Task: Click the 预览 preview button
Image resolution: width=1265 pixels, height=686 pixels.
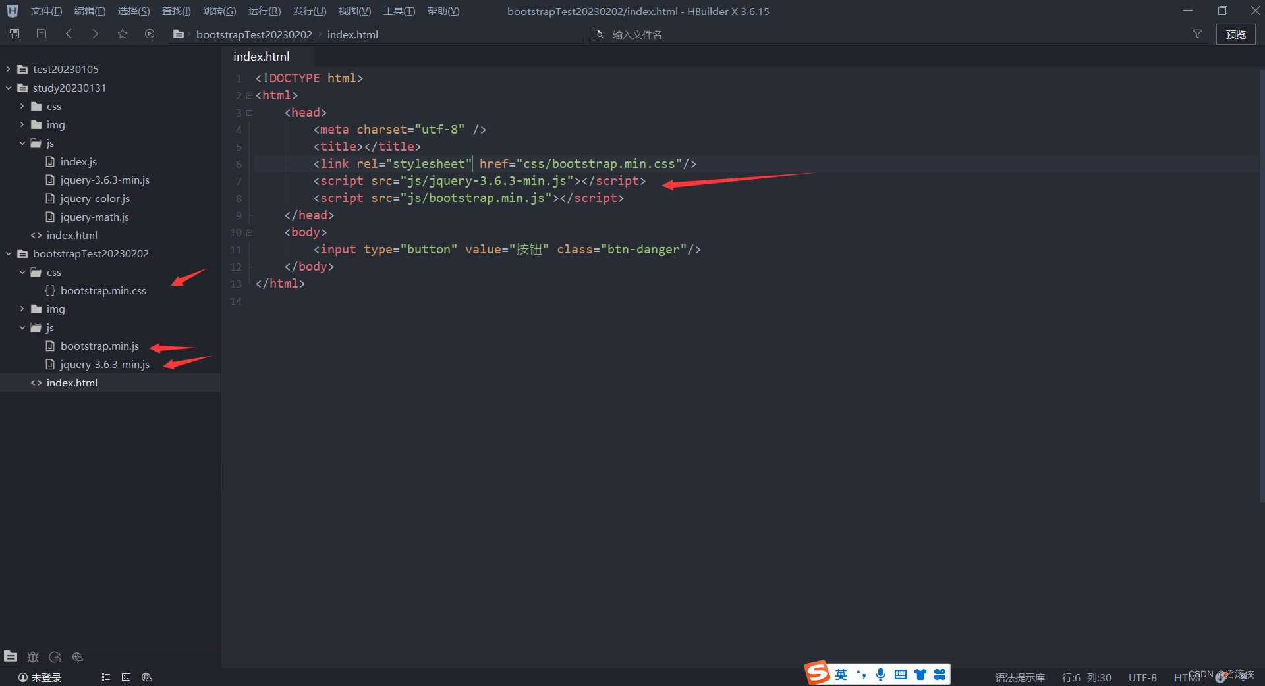Action: tap(1235, 34)
